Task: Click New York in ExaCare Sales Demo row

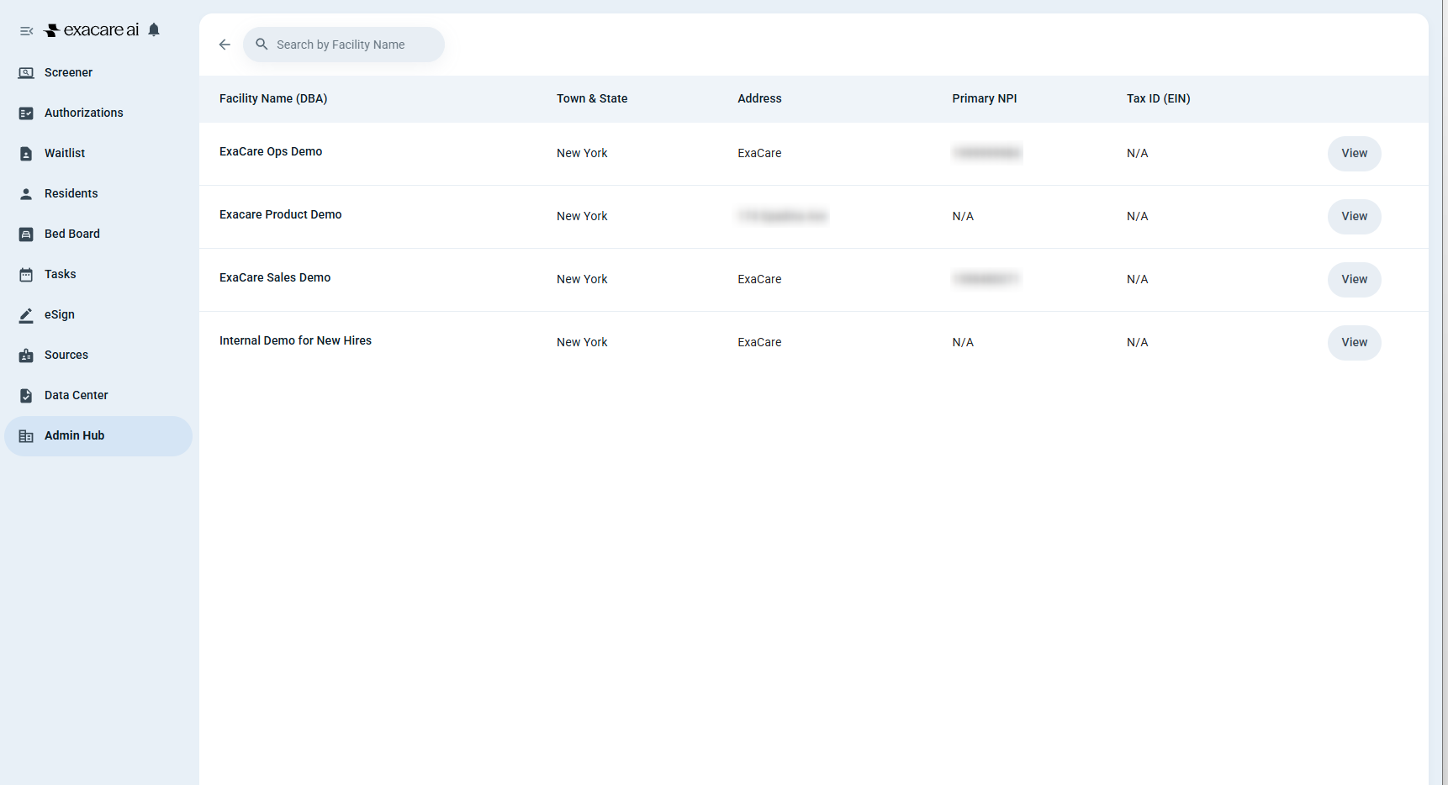Action: 582,279
